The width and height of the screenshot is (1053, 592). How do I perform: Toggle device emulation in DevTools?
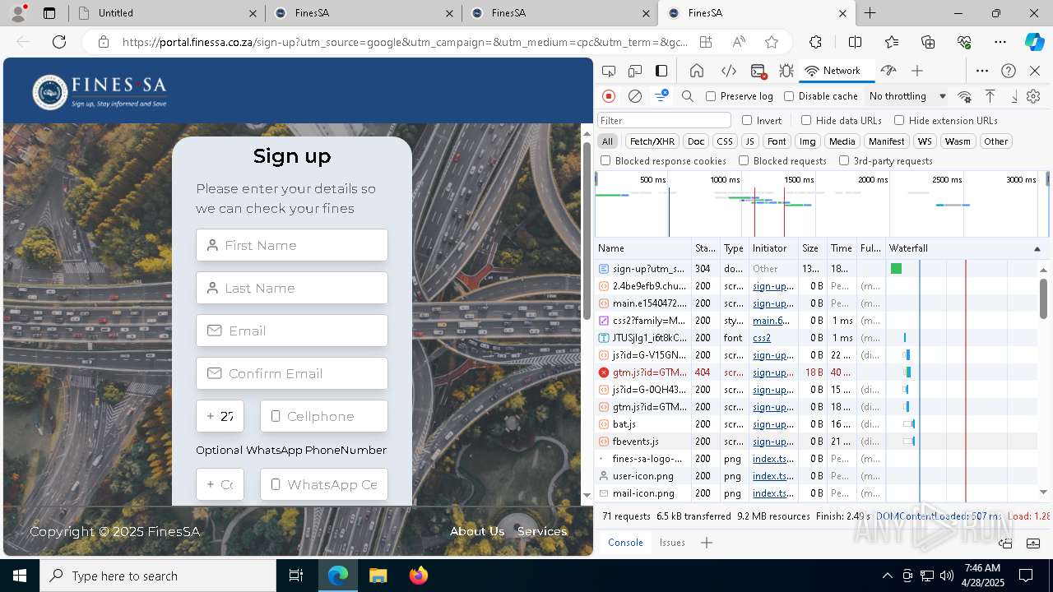pos(635,71)
